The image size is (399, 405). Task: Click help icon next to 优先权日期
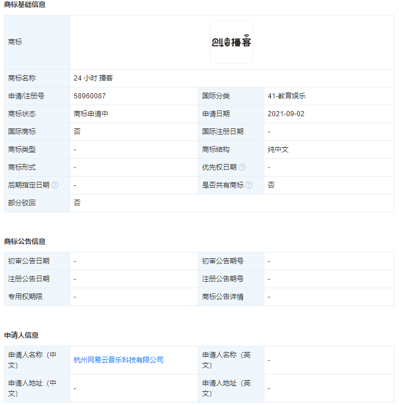242,167
